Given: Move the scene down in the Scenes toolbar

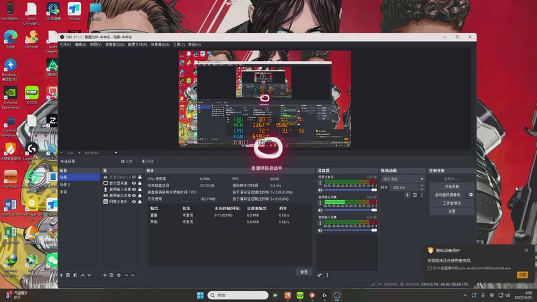Looking at the screenshot, I should click(x=89, y=275).
